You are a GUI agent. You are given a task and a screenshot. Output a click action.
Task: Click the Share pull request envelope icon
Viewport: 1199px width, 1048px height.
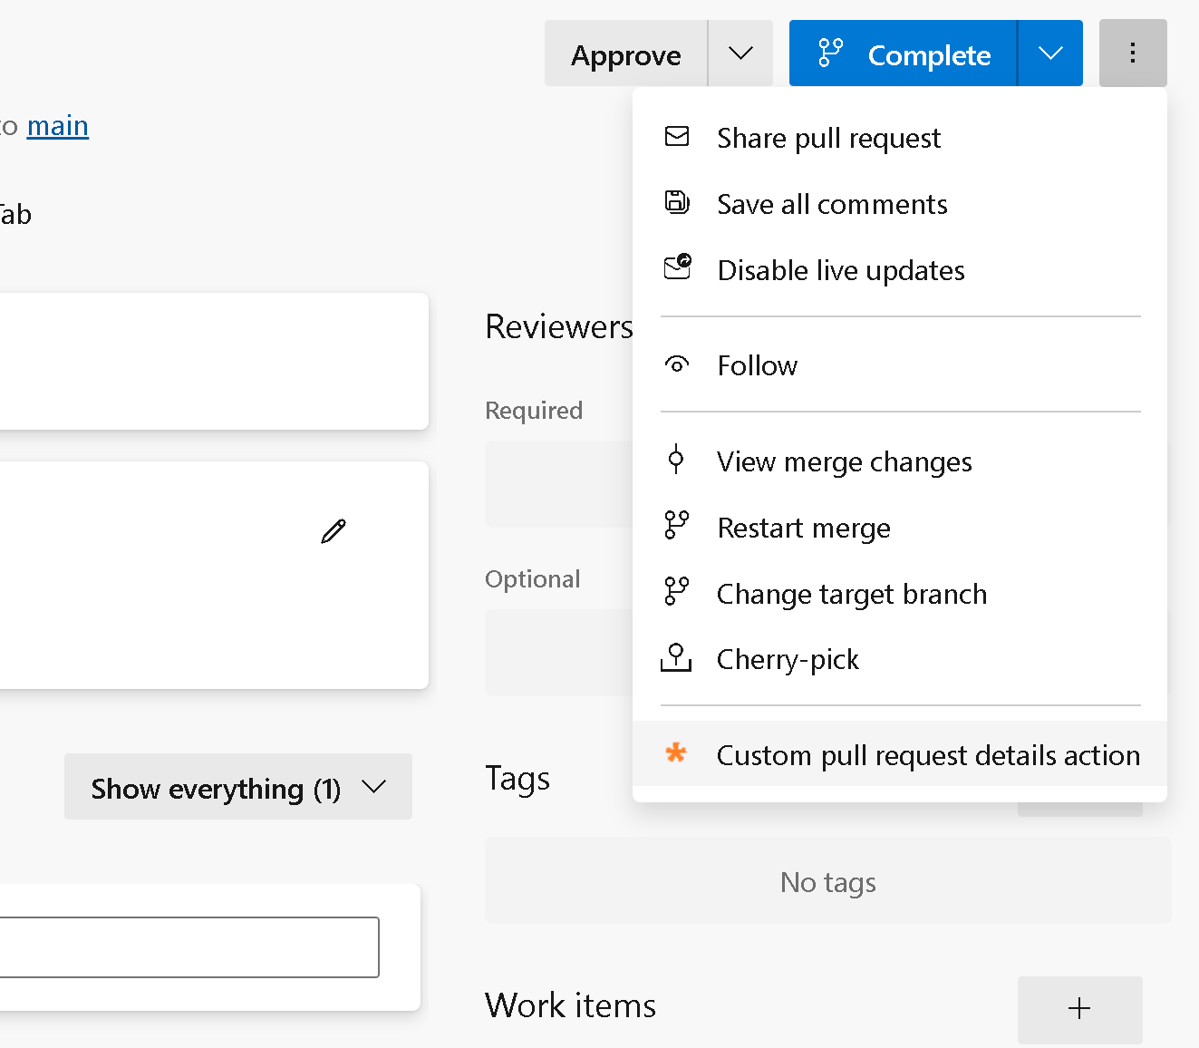point(677,137)
